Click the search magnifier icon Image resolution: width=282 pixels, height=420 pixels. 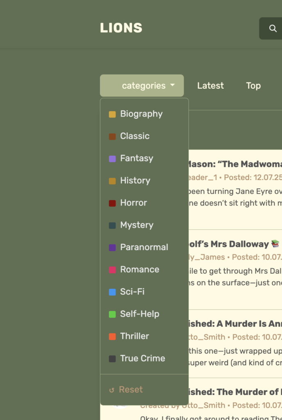pyautogui.click(x=273, y=28)
